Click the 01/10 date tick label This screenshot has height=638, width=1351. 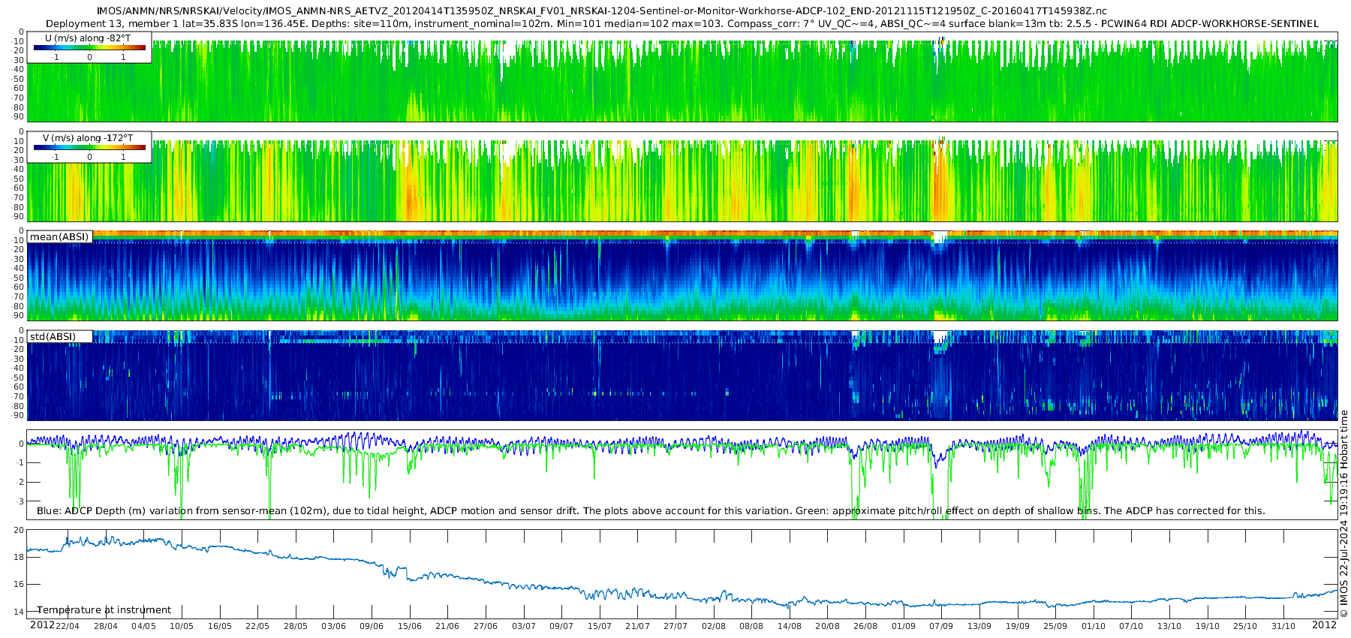point(1094,626)
